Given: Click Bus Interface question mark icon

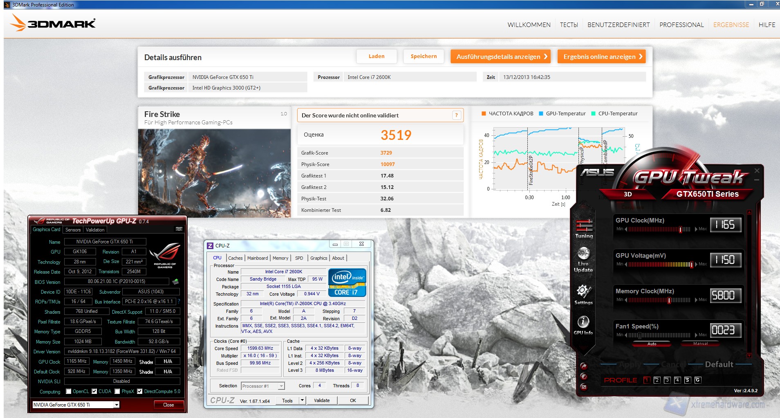Looking at the screenshot, I should pos(179,301).
